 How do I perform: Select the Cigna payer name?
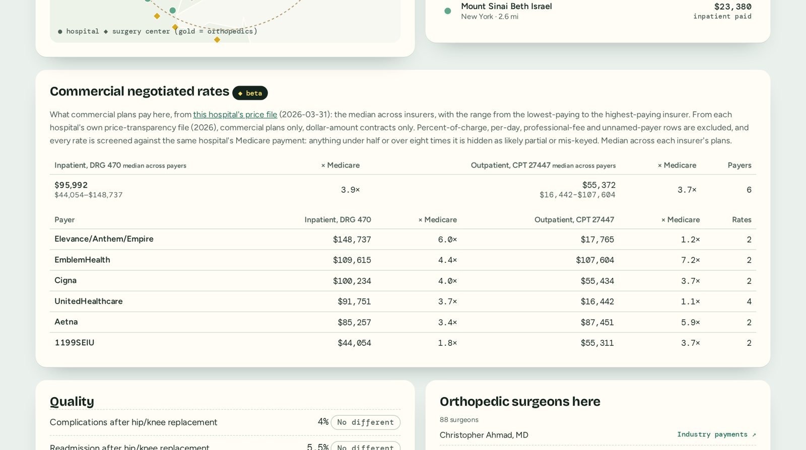click(x=65, y=280)
